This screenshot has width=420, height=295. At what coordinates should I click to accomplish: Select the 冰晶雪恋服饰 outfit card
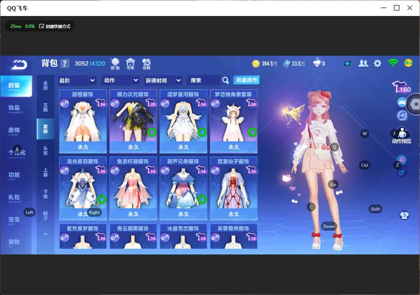(183, 236)
